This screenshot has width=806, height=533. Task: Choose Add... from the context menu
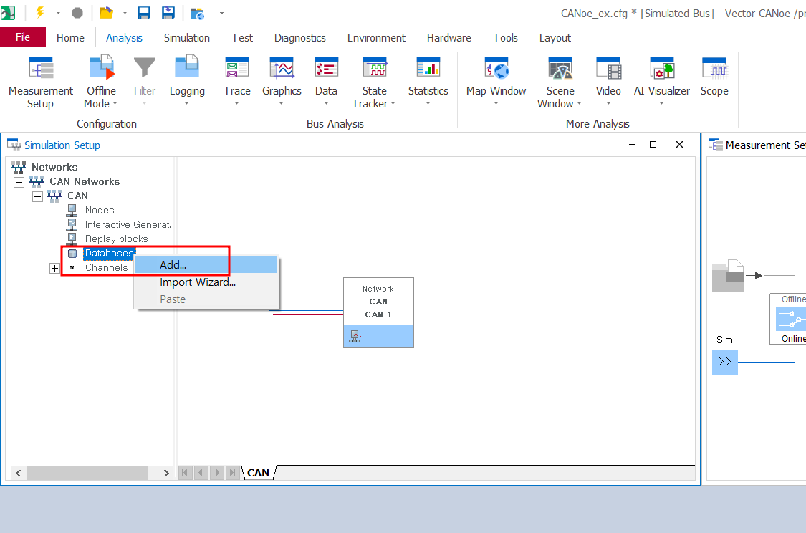pyautogui.click(x=206, y=264)
